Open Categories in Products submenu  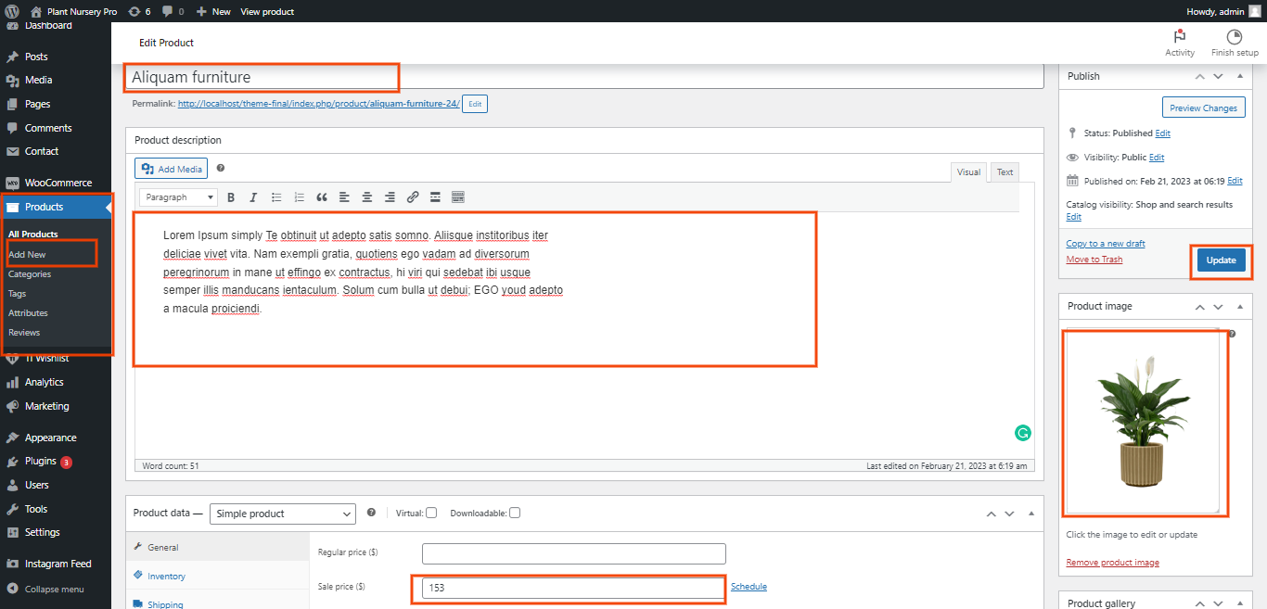point(30,274)
